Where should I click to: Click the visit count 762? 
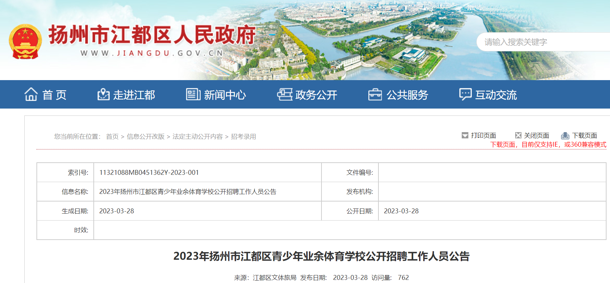[403, 277]
